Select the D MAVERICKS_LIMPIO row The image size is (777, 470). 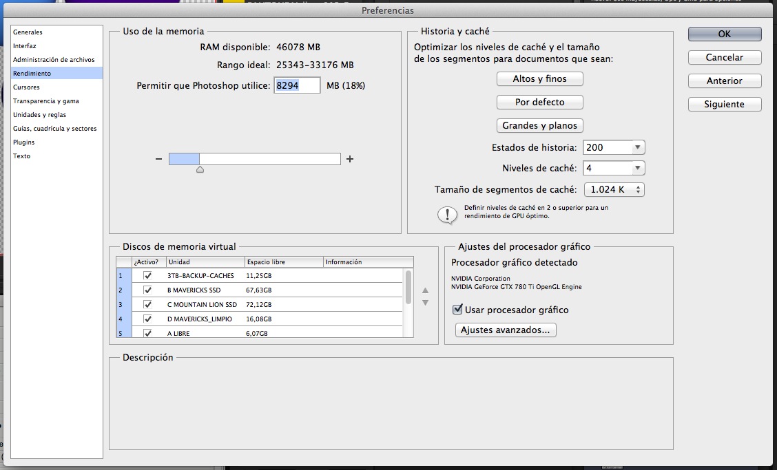(x=260, y=319)
